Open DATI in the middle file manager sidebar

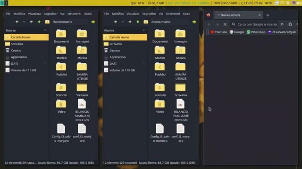[125, 64]
